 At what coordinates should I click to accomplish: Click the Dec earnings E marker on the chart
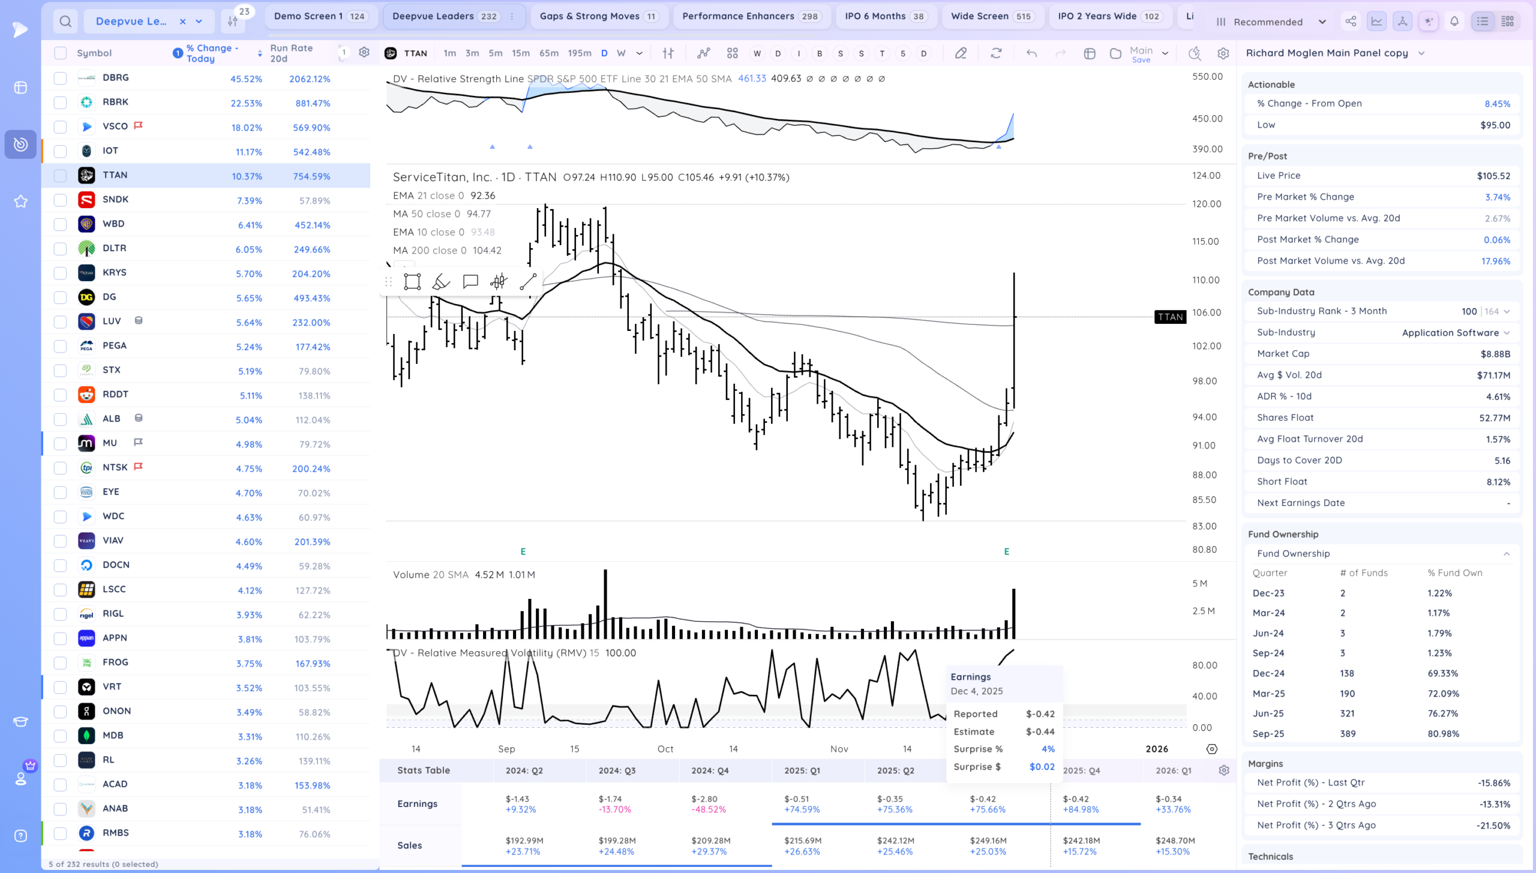(1007, 552)
